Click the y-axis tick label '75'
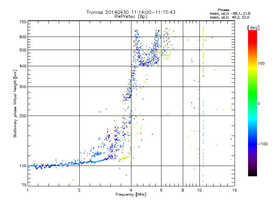The width and height of the screenshot is (276, 207). click(x=24, y=185)
